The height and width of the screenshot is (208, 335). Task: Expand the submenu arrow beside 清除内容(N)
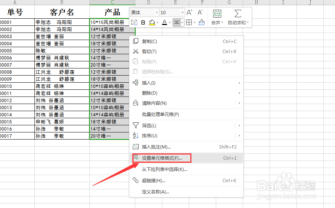click(239, 103)
